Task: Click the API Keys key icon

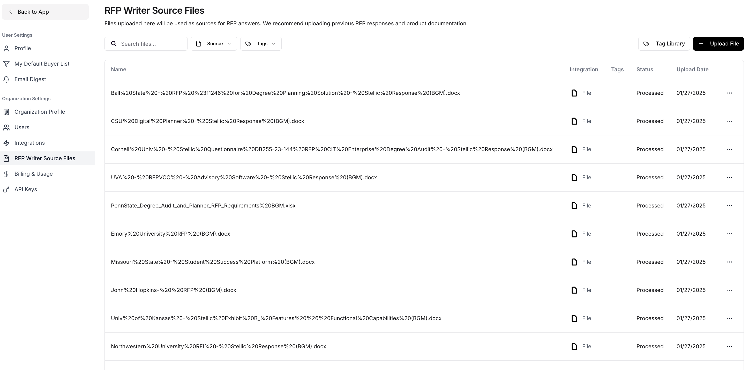Action: click(x=6, y=189)
